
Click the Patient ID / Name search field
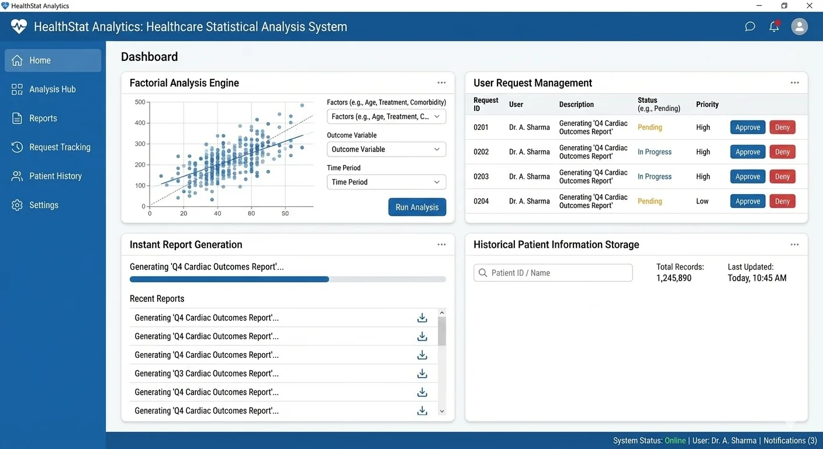553,273
